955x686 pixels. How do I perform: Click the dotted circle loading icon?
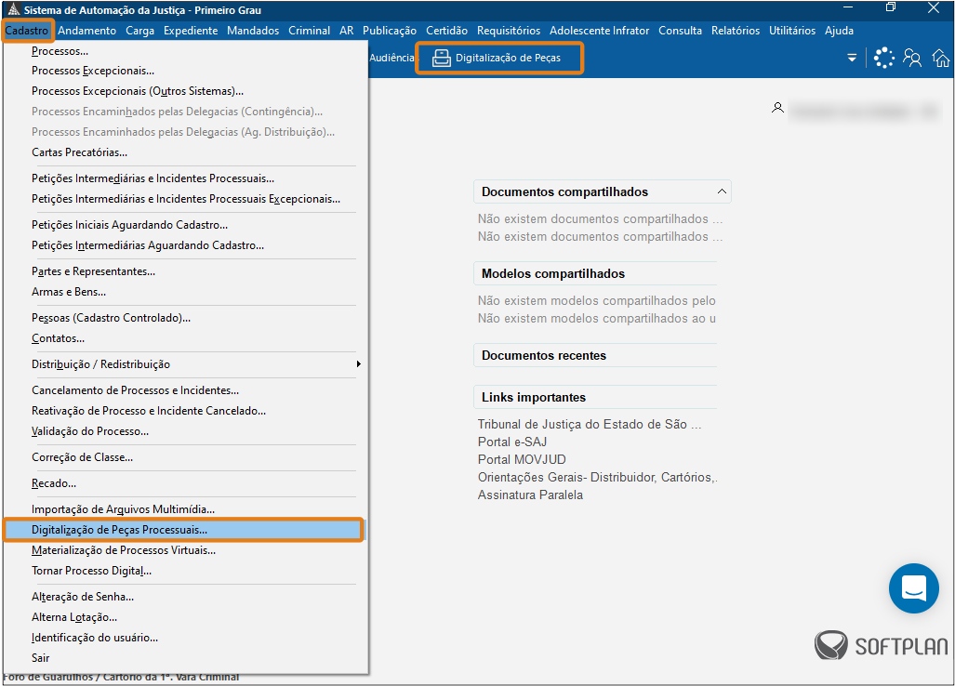click(x=883, y=58)
